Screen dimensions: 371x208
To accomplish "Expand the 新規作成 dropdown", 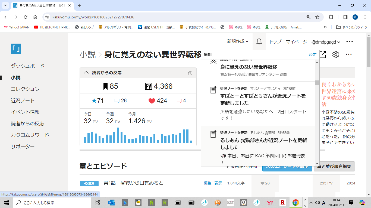I will (238, 42).
